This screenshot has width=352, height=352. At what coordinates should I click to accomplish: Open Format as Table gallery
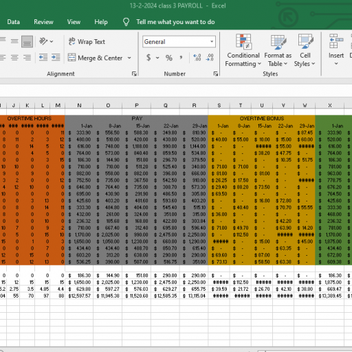click(x=278, y=50)
